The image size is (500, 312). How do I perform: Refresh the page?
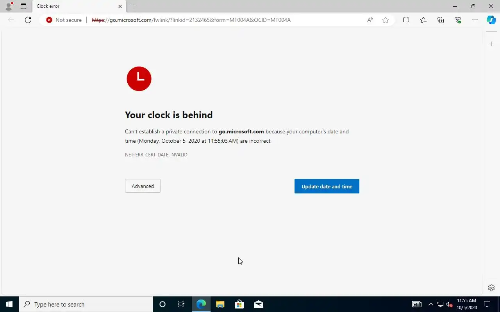click(x=28, y=20)
